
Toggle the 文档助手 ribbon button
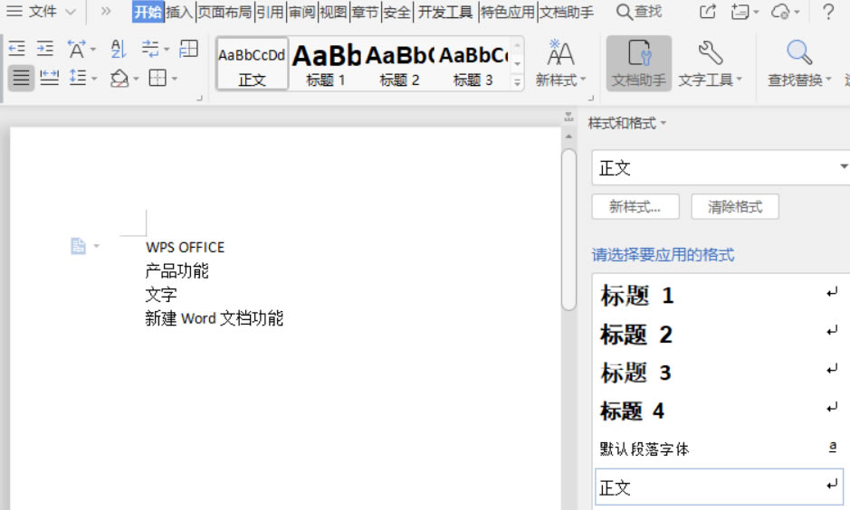click(x=638, y=62)
